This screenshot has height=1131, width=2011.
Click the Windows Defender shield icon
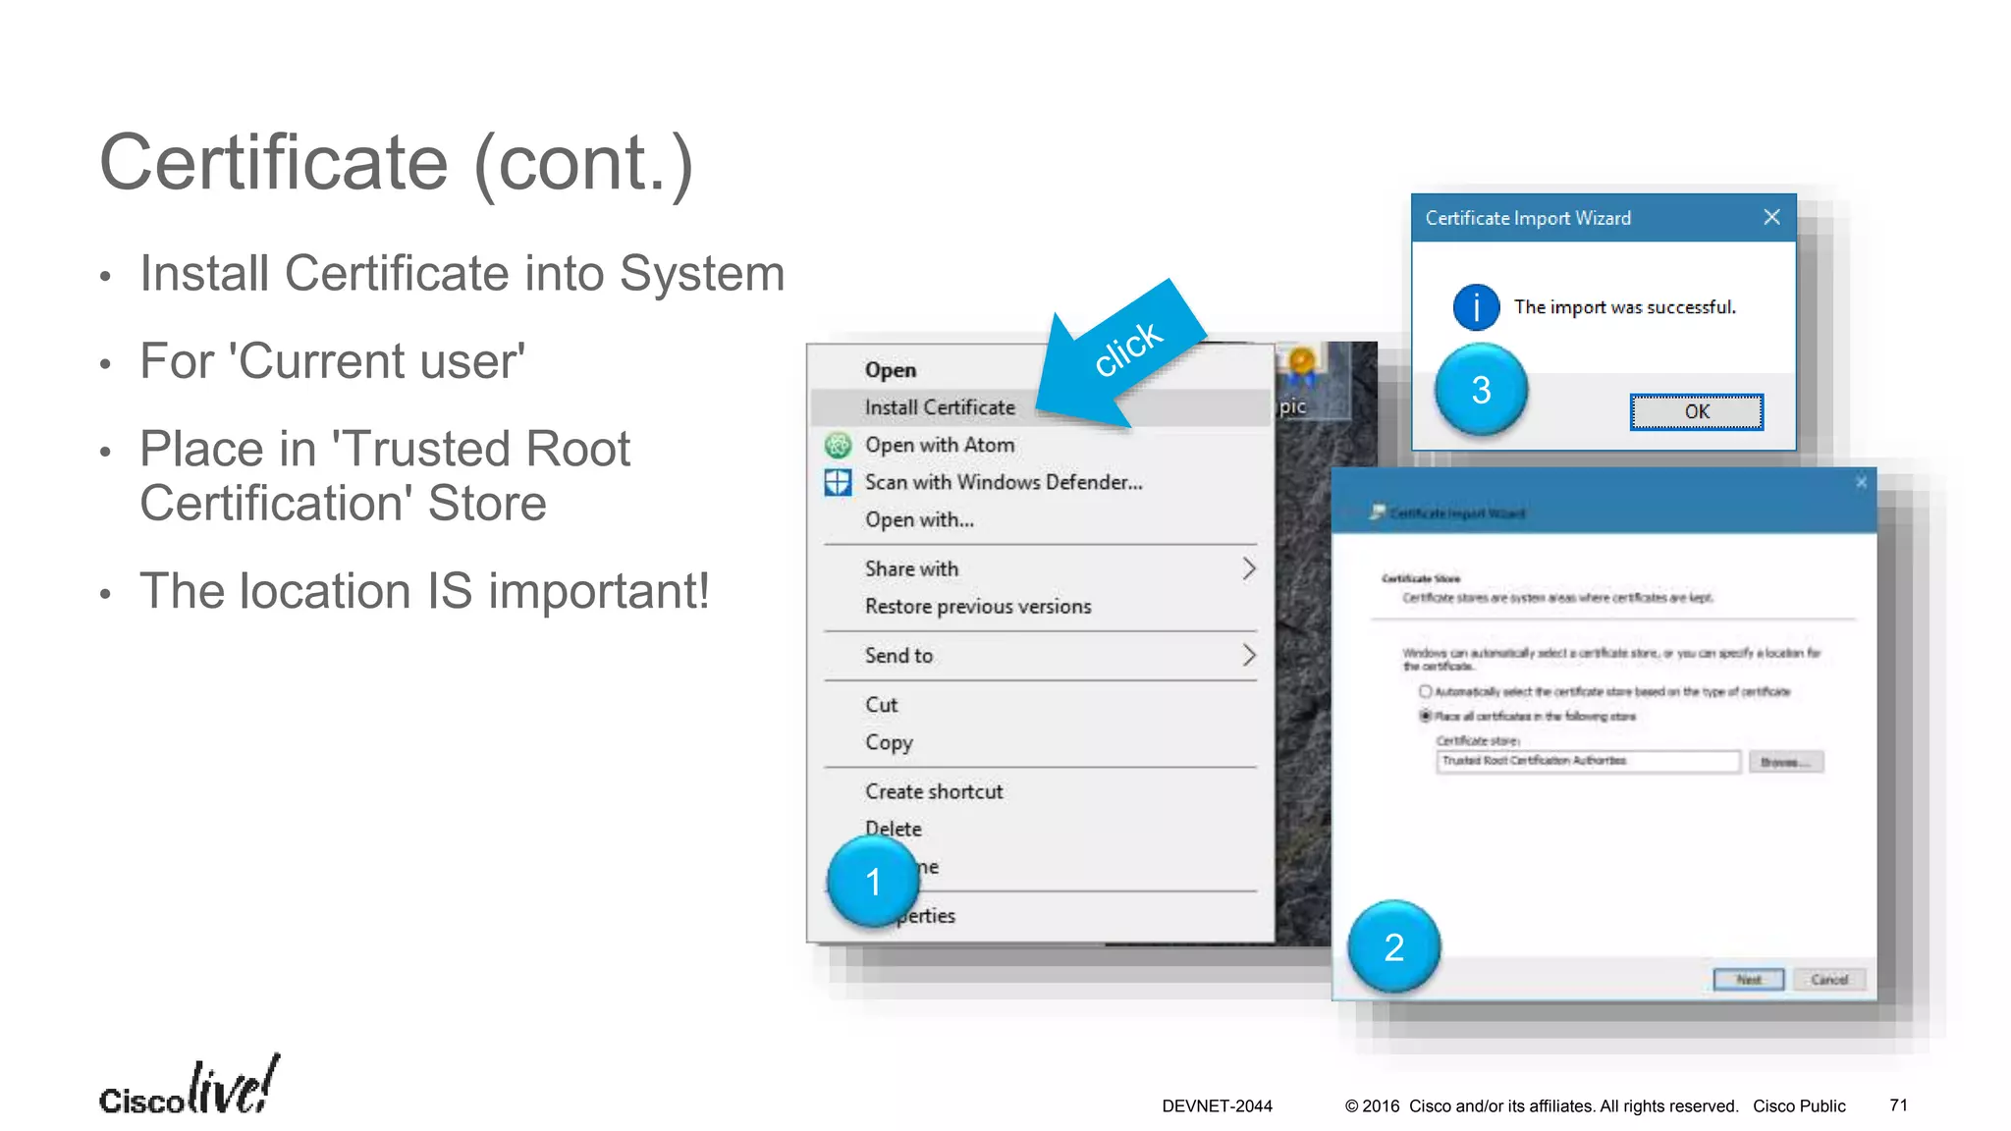pos(838,482)
